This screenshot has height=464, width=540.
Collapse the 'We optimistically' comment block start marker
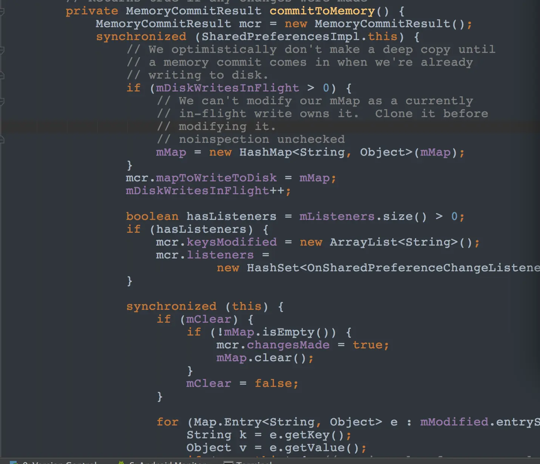[x=2, y=50]
